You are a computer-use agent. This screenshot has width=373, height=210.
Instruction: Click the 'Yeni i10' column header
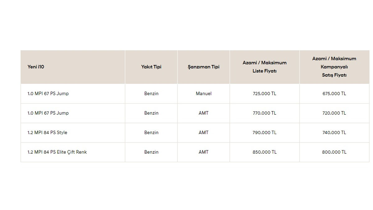(36, 67)
